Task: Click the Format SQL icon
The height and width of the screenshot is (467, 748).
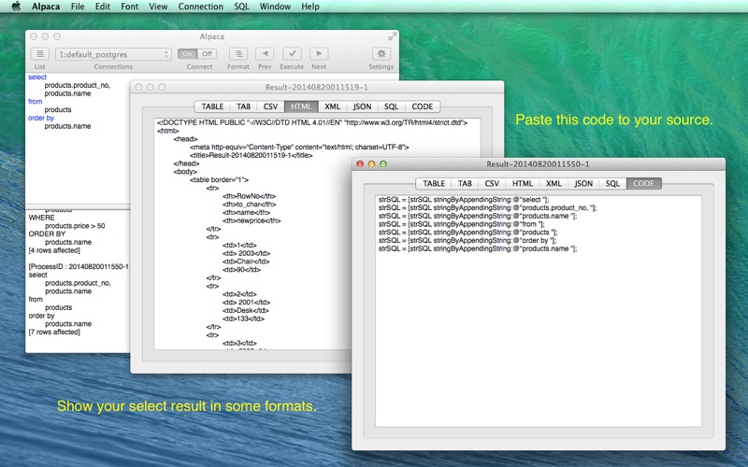Action: pyautogui.click(x=238, y=54)
